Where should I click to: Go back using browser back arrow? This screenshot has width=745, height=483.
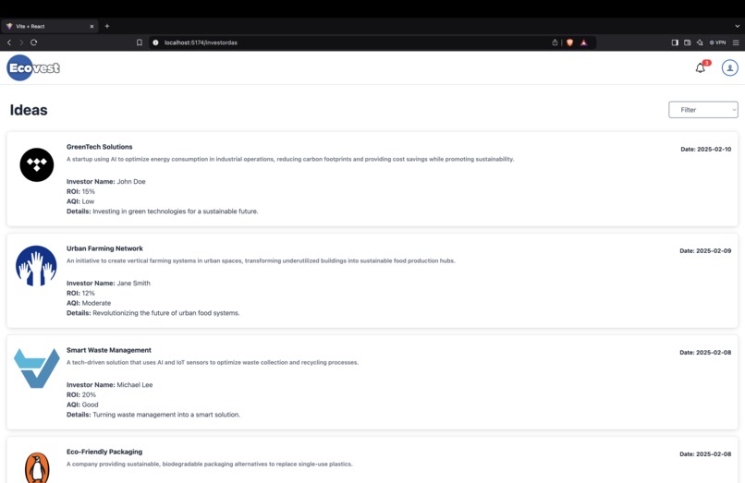9,42
